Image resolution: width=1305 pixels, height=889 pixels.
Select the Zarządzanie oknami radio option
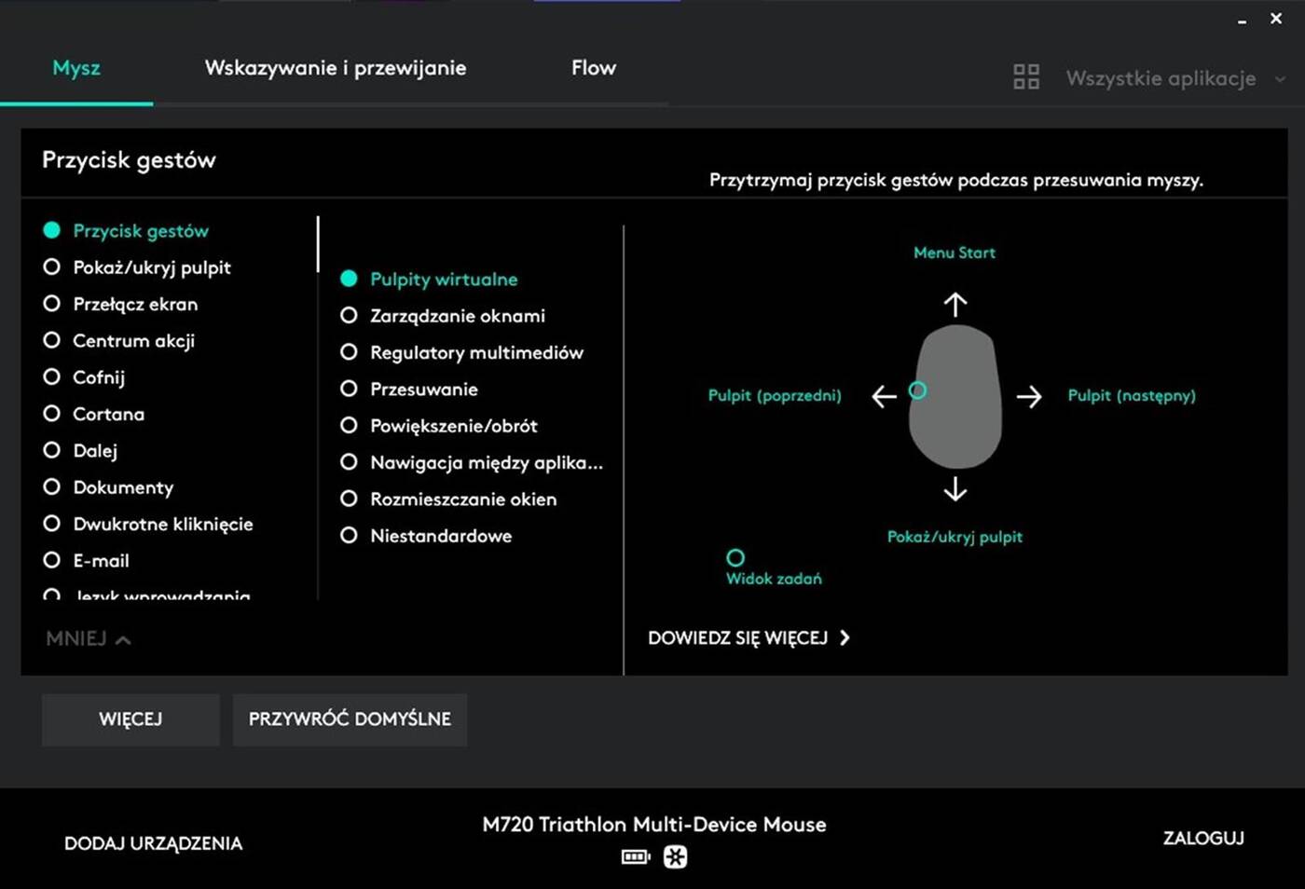coord(349,316)
